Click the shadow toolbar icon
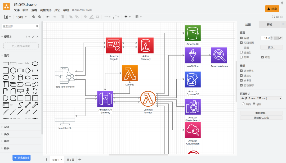Viewport: 286px width, 163px height. (97, 17)
